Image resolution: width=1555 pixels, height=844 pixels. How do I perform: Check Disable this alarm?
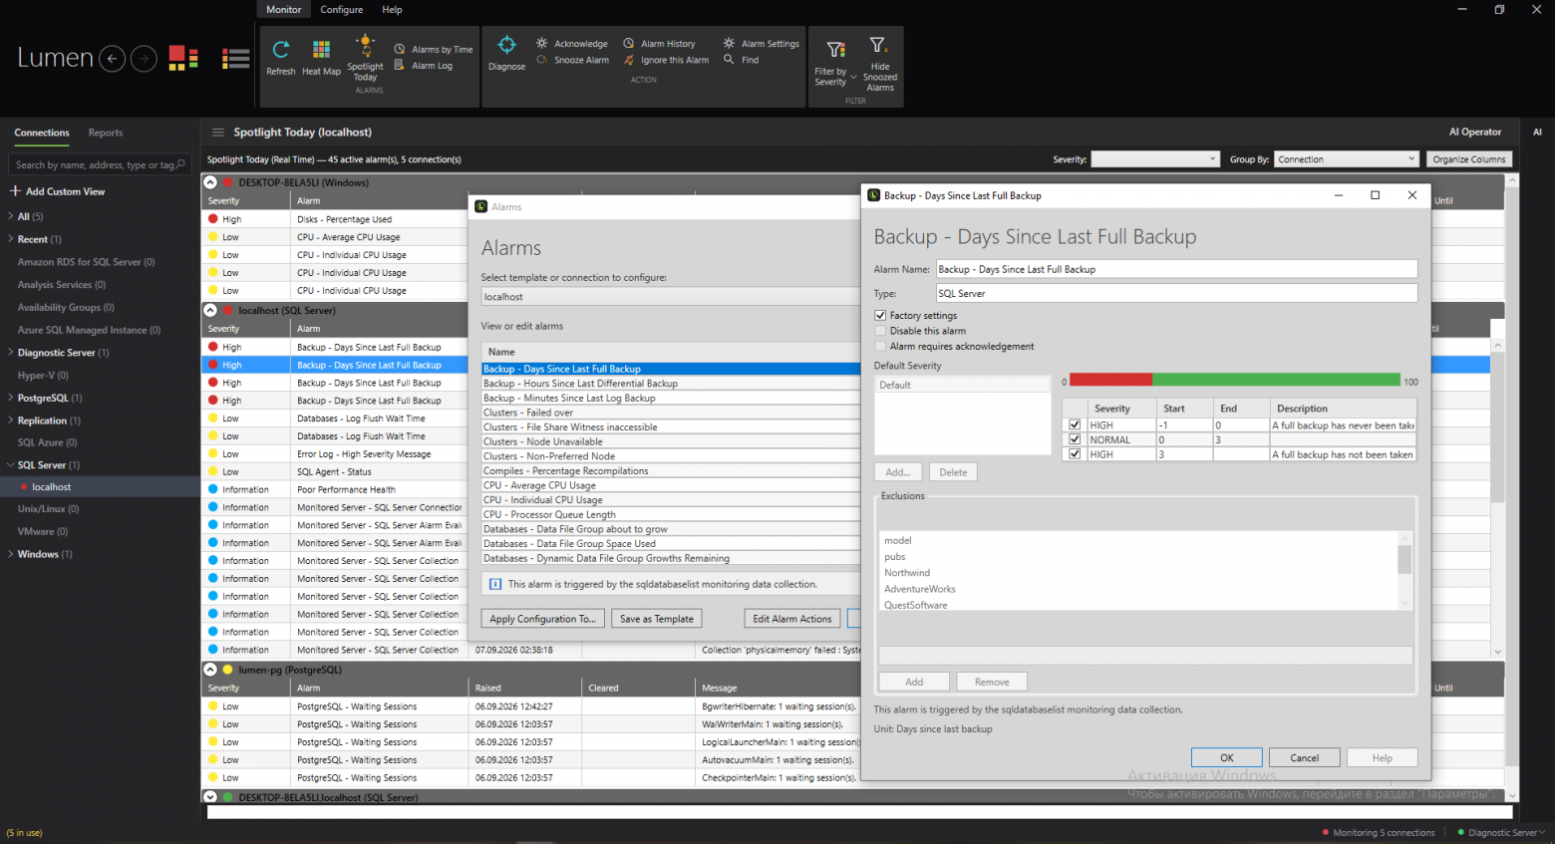point(880,331)
